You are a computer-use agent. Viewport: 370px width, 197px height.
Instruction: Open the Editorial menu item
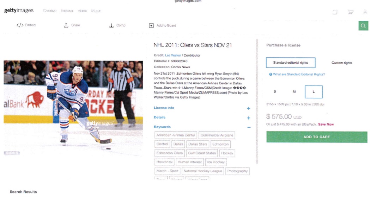pyautogui.click(x=67, y=11)
